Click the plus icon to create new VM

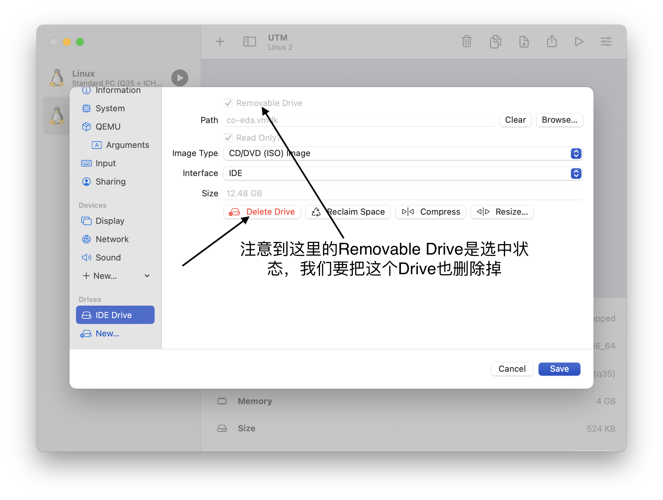pos(220,42)
